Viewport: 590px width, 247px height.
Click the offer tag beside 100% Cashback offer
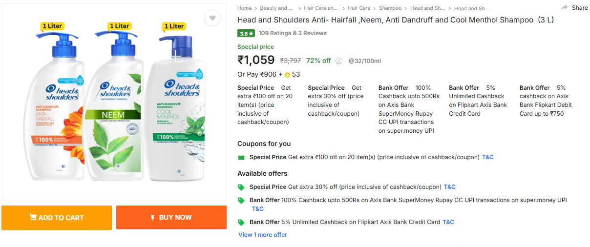[241, 200]
